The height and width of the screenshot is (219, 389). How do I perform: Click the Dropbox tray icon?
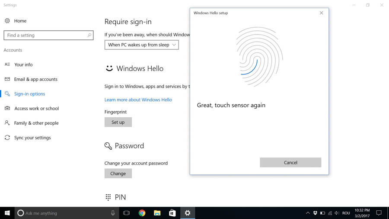[315, 213]
